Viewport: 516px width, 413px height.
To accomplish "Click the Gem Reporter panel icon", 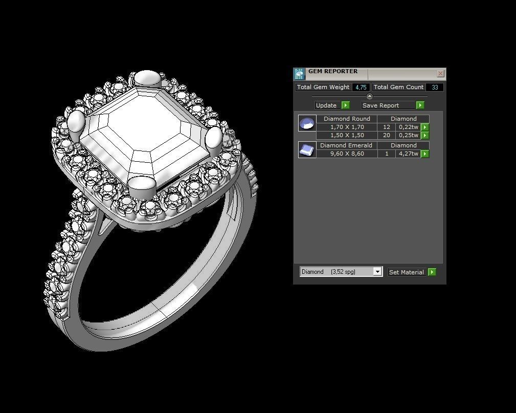I will tap(299, 74).
